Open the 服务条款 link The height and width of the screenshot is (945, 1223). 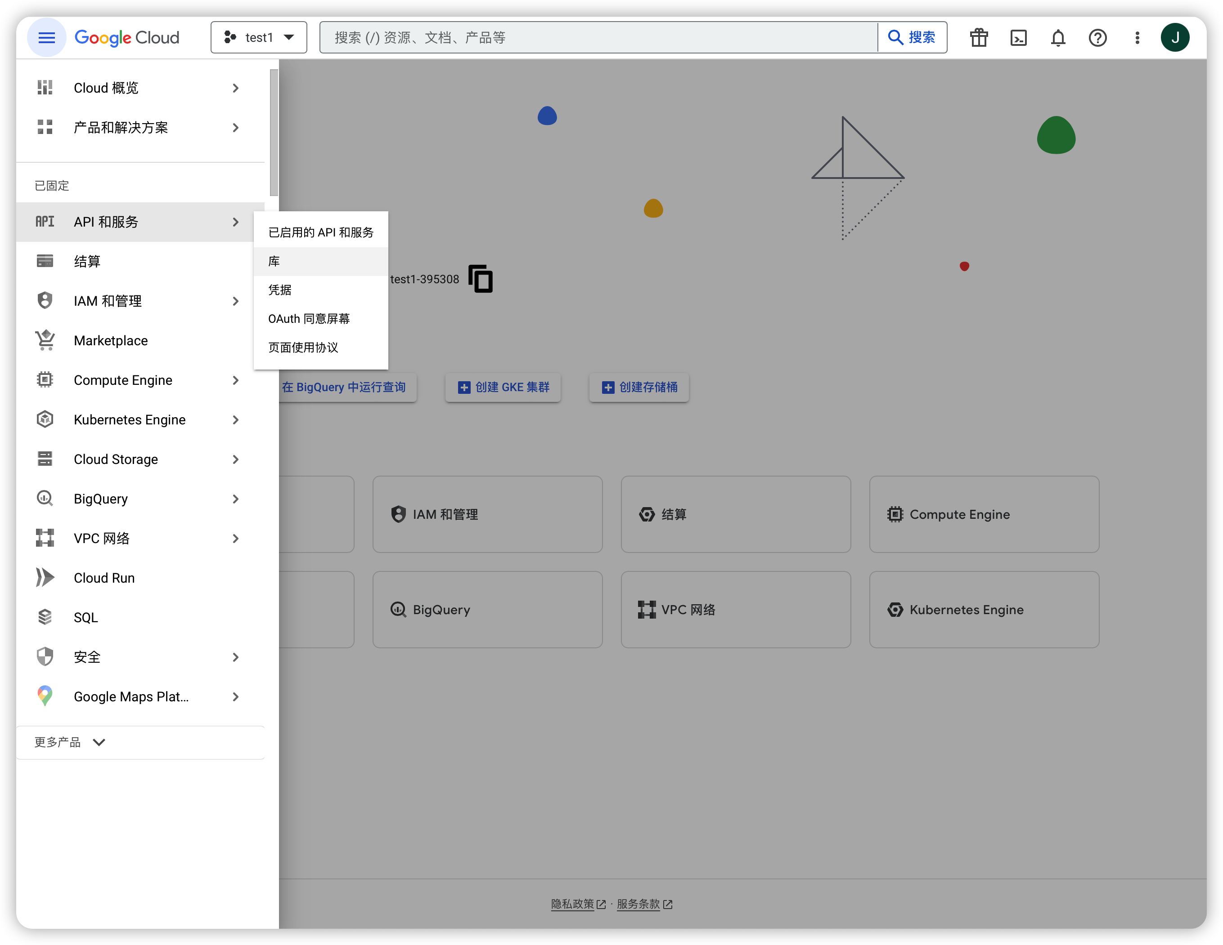coord(644,904)
